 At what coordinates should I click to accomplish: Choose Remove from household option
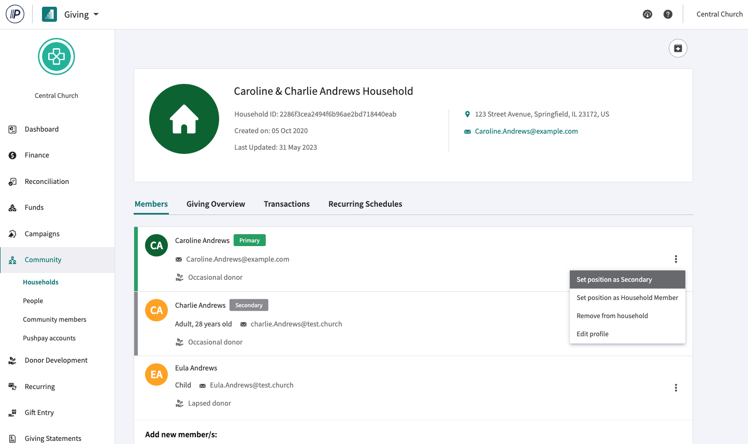tap(612, 316)
